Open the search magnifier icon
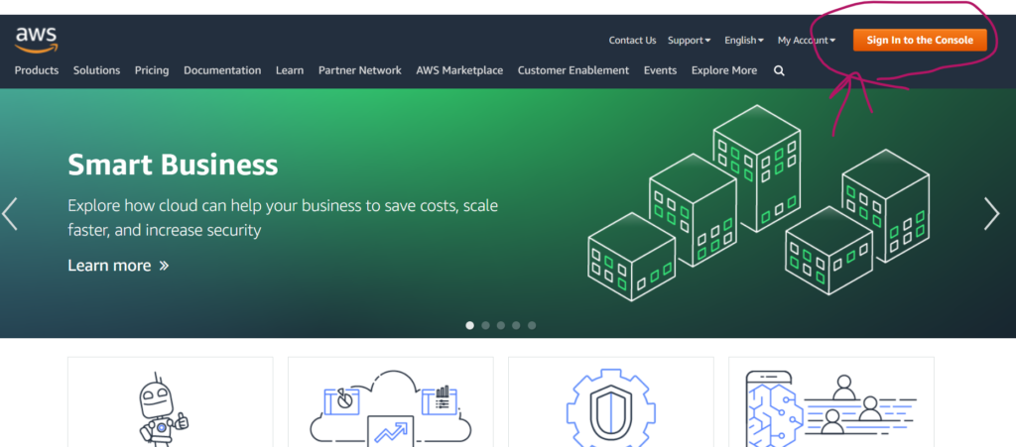 [x=779, y=70]
